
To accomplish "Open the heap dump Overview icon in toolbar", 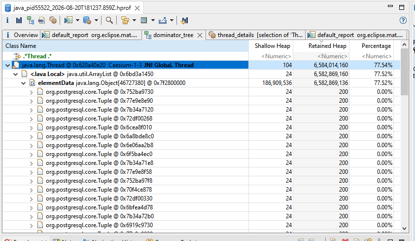I will (x=7, y=20).
